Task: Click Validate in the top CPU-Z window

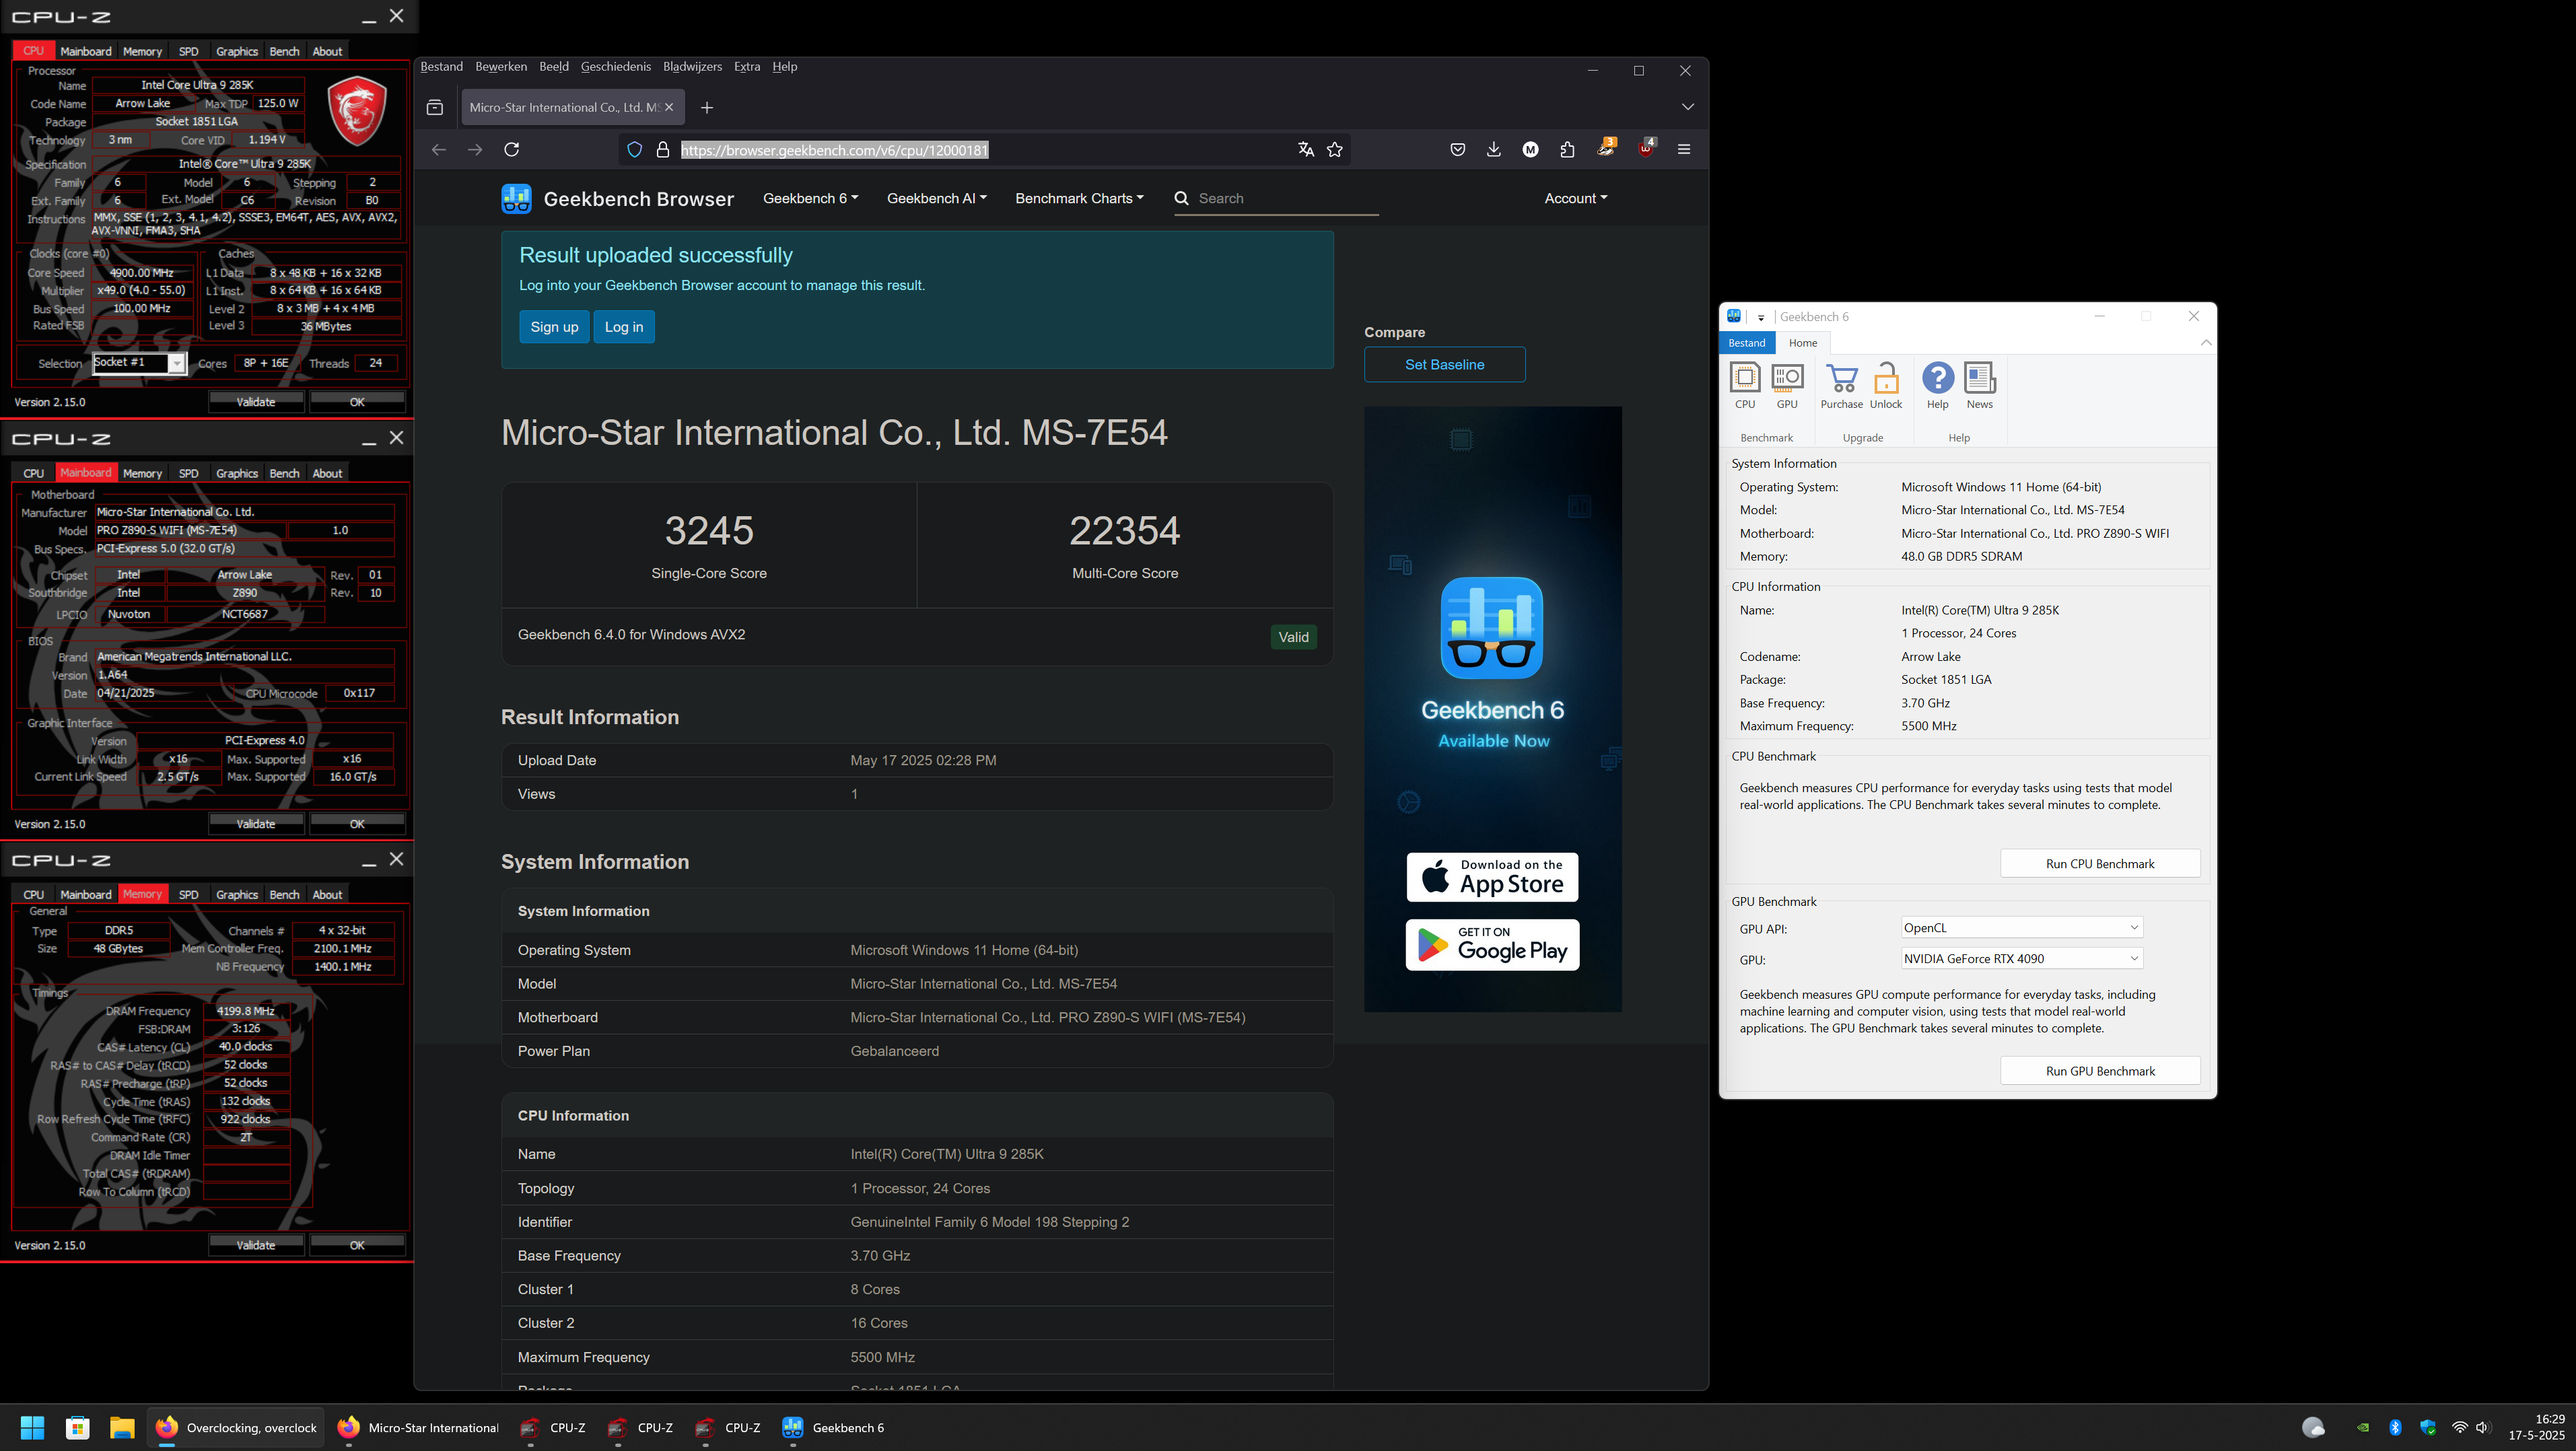Action: coord(256,402)
